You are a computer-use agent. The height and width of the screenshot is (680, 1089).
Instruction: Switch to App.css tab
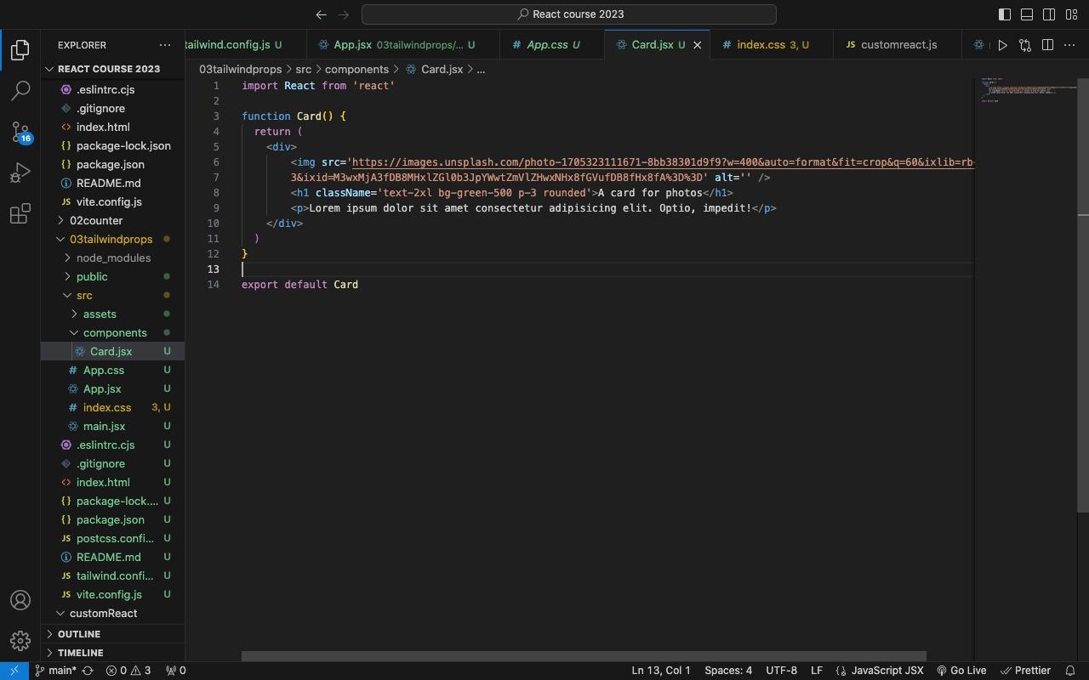(552, 45)
